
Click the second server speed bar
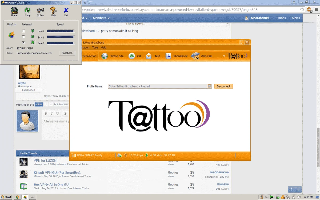pos(61,37)
